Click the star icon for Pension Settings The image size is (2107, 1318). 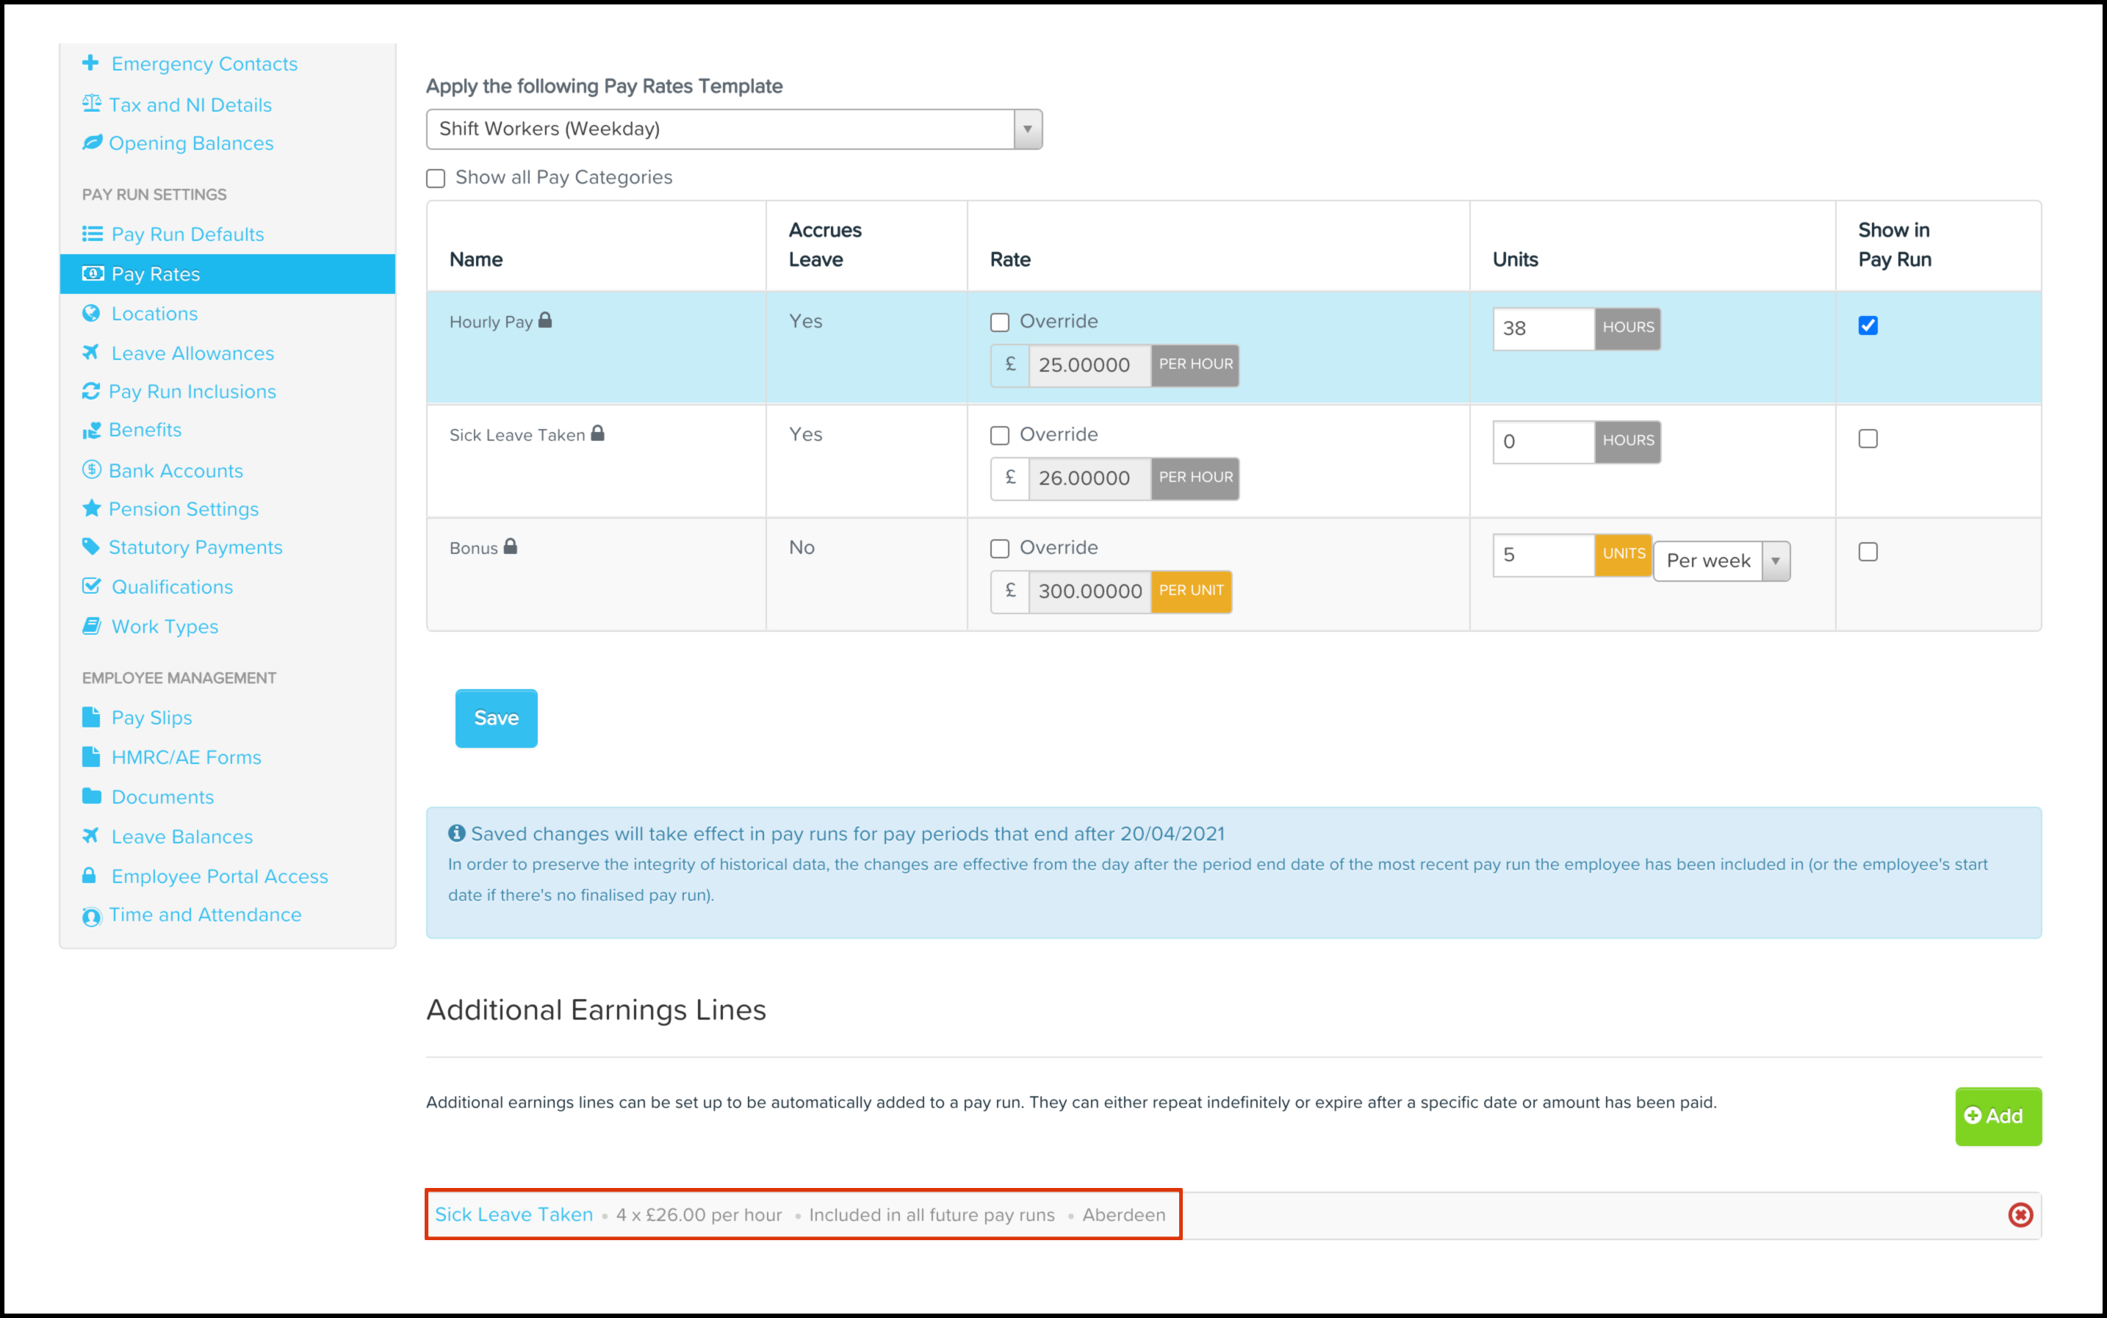90,508
